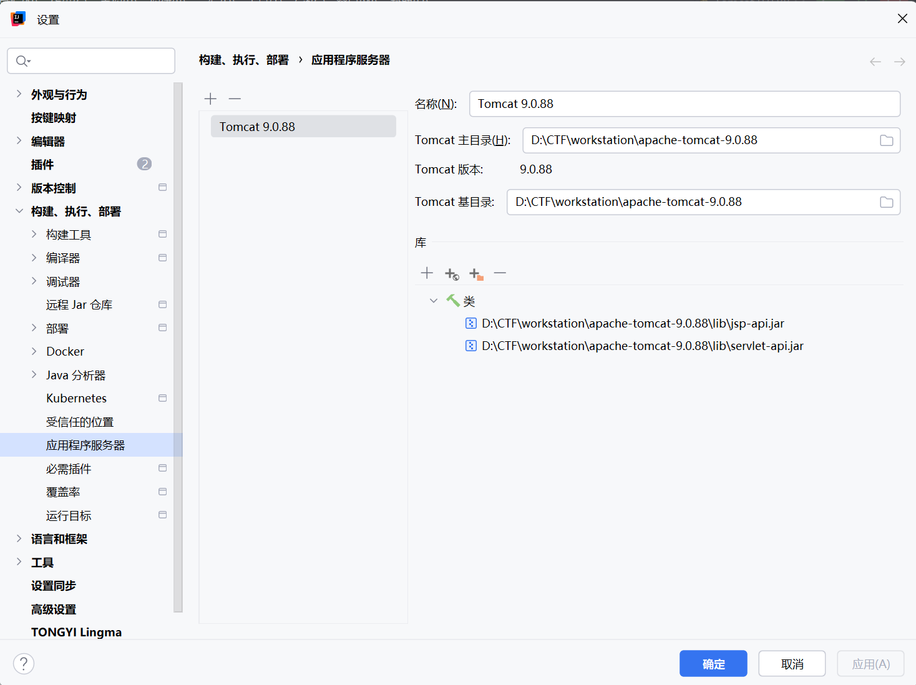Expand the 语言和框架 section
The image size is (916, 685).
[19, 538]
